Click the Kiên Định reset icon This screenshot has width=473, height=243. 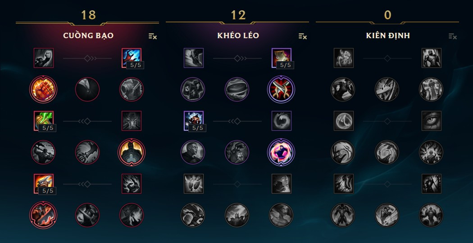(x=452, y=36)
